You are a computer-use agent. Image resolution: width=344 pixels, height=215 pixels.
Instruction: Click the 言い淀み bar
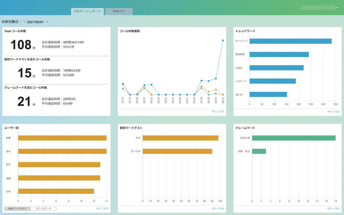pos(177,151)
